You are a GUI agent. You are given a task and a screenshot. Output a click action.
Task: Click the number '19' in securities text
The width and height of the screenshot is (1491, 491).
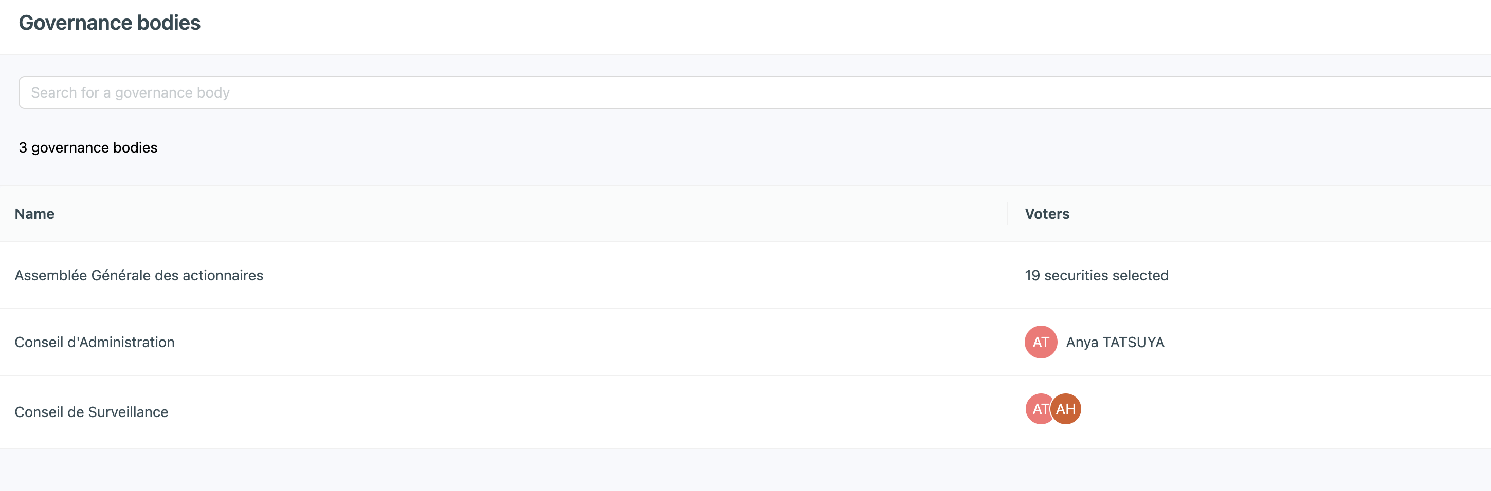pyautogui.click(x=1032, y=275)
